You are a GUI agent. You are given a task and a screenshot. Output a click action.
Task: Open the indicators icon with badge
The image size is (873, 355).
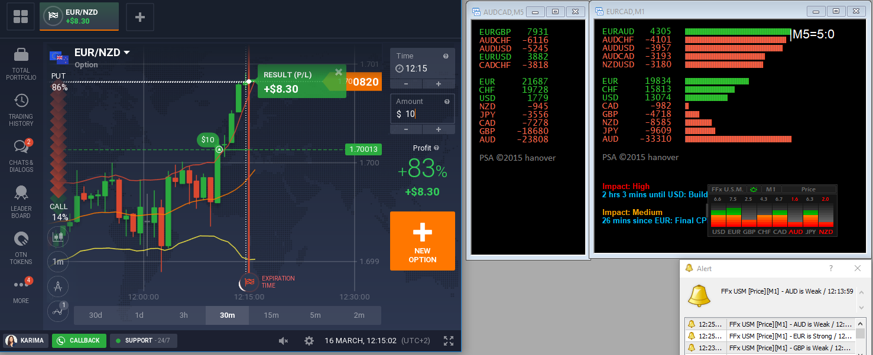coord(58,311)
